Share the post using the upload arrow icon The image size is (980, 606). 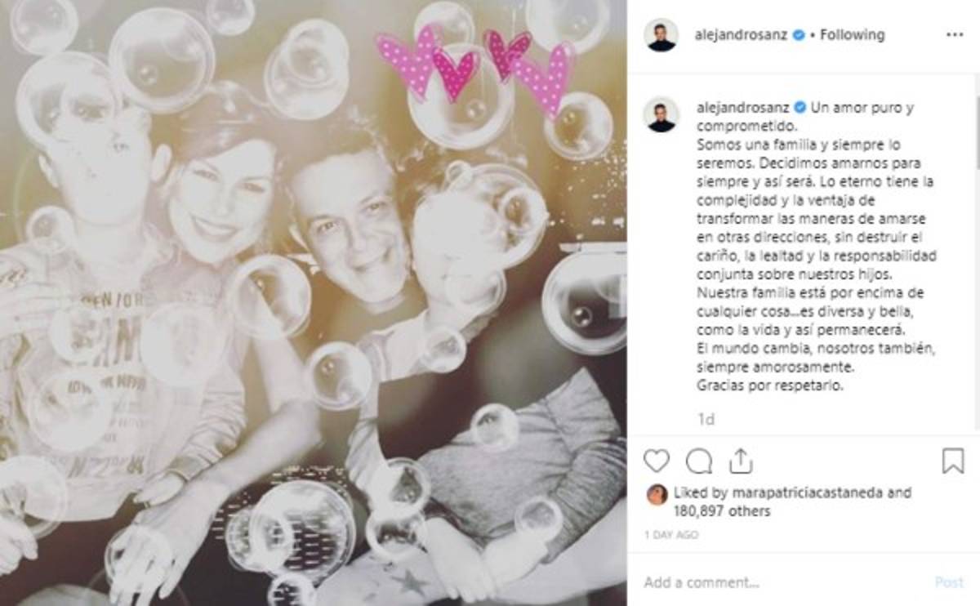(x=740, y=461)
